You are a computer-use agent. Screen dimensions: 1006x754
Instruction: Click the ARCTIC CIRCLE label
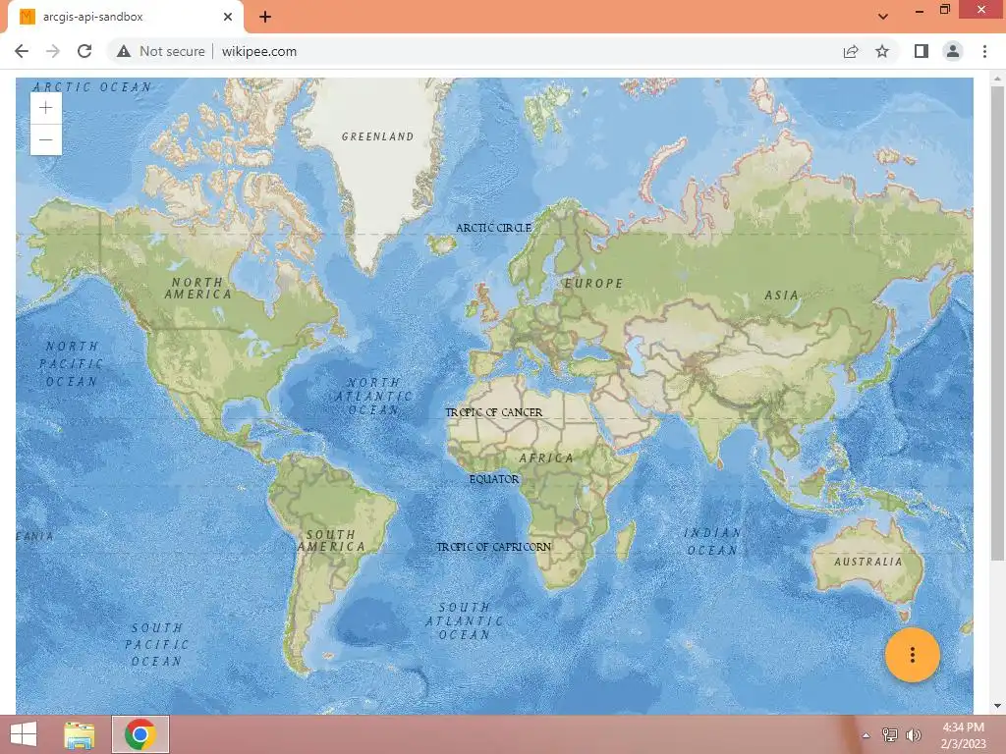pos(493,228)
